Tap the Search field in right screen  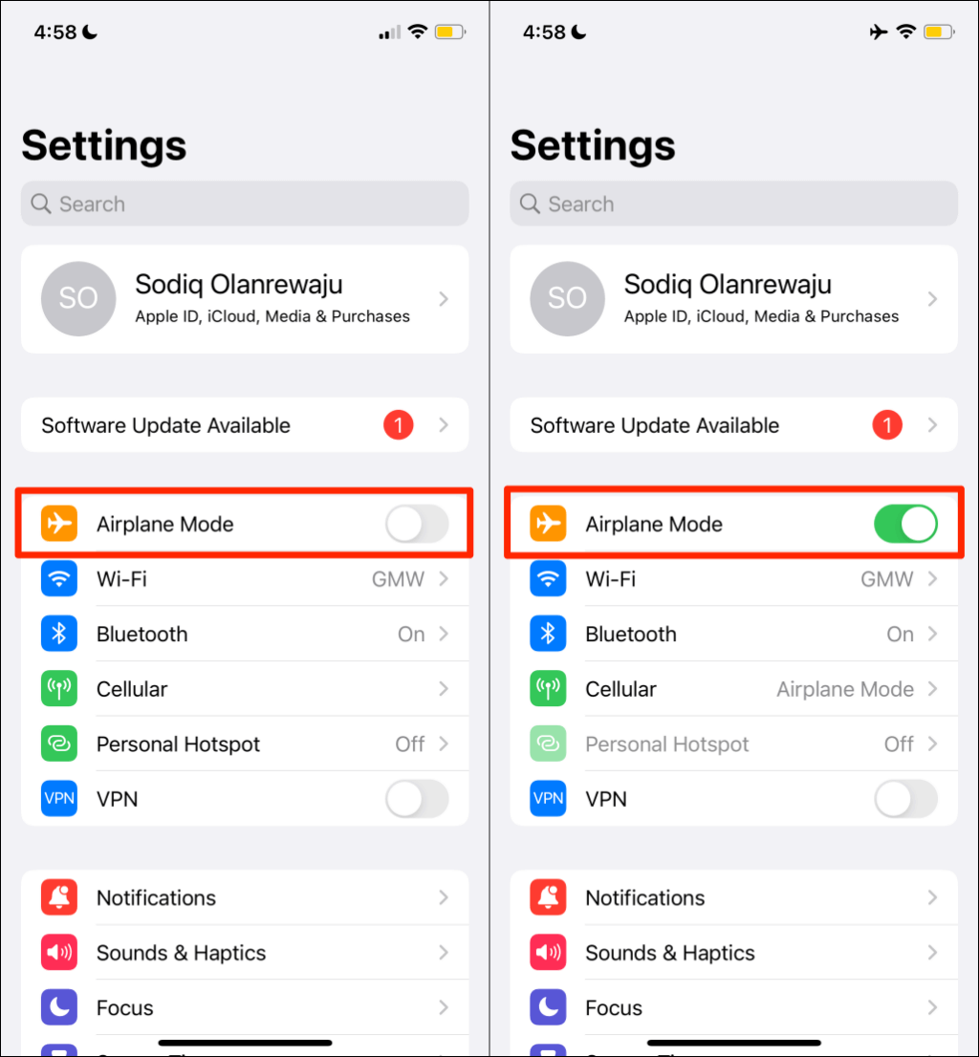(733, 204)
